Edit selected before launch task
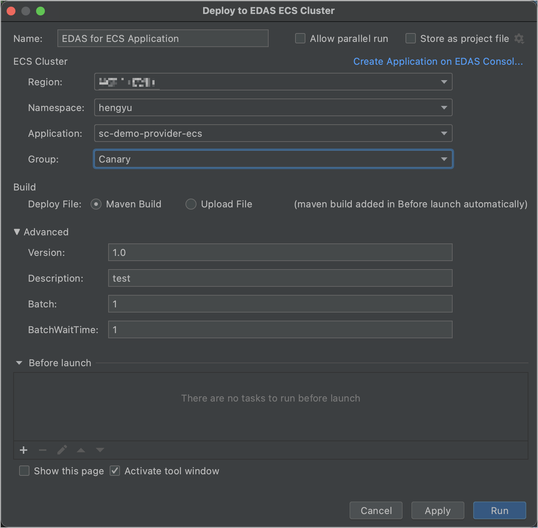This screenshot has height=528, width=538. pyautogui.click(x=62, y=450)
